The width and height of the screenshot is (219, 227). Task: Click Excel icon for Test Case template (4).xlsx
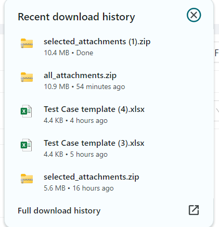pos(26,111)
